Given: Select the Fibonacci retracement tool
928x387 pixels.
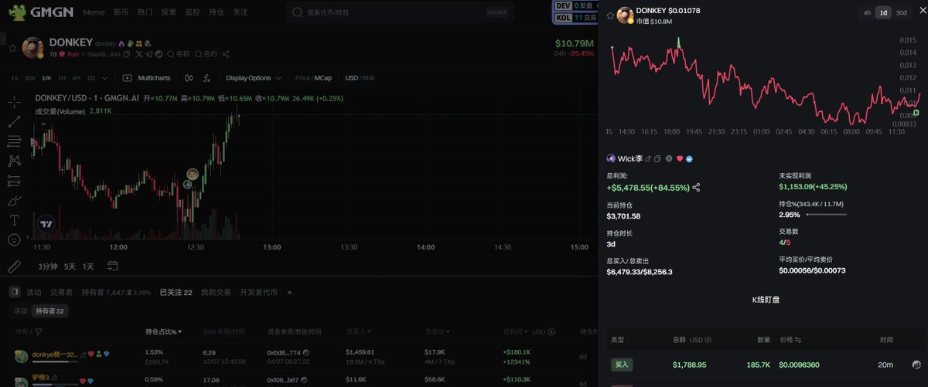Looking at the screenshot, I should 14,141.
